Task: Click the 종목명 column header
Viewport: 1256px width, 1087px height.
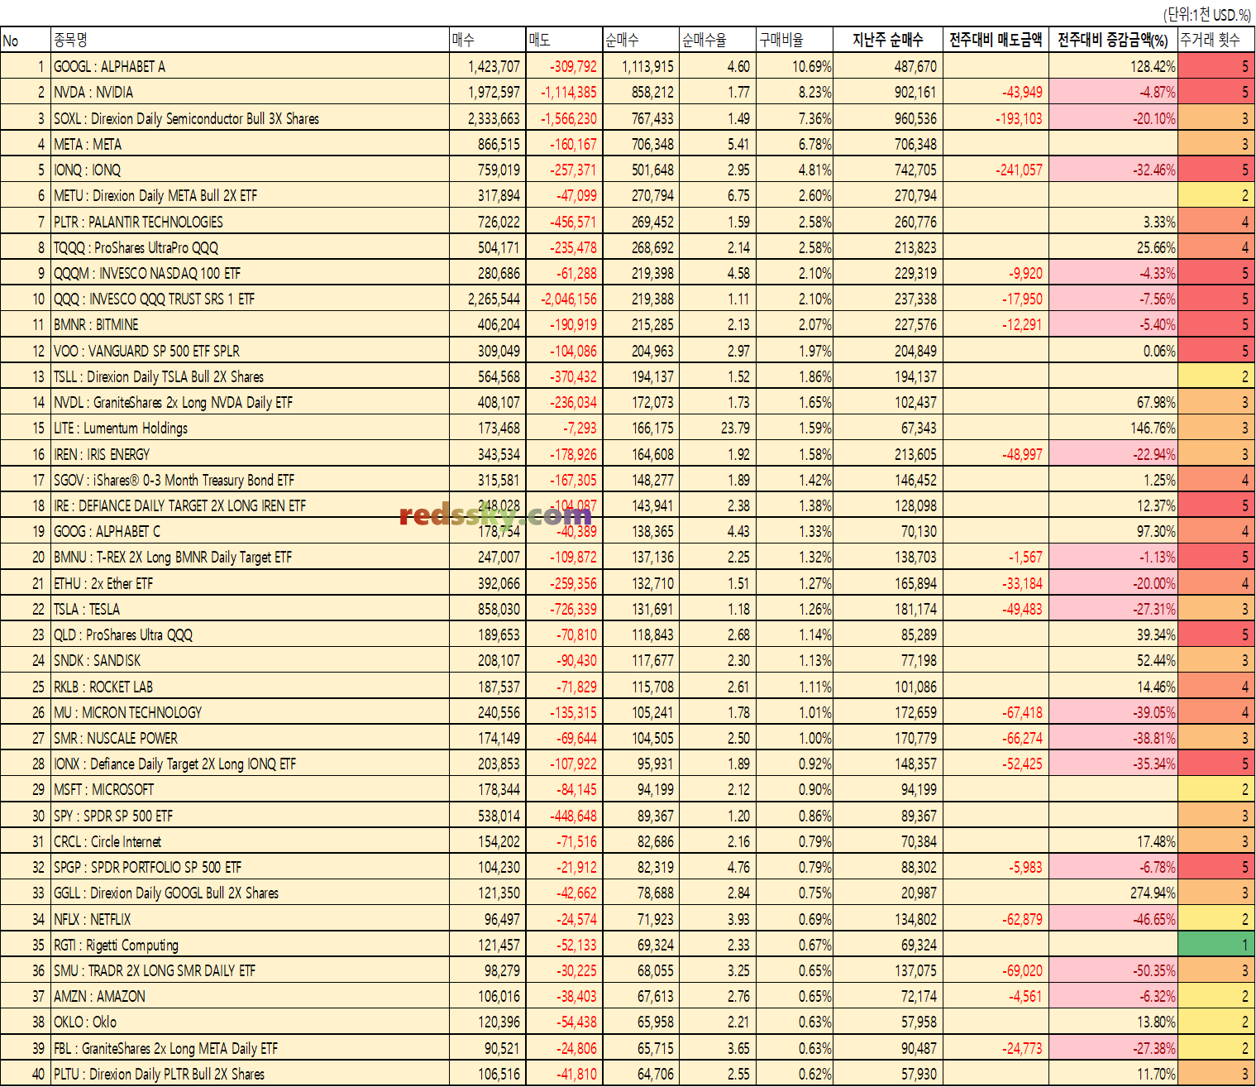Action: [x=250, y=40]
